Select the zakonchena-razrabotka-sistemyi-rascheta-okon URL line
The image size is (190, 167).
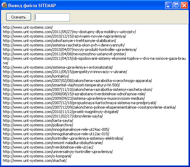point(77,89)
